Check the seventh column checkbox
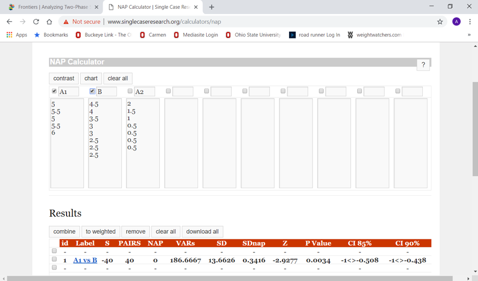 [x=283, y=91]
